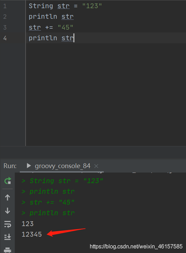Place the cursor on println in line 2
186x253 pixels.
click(43, 17)
